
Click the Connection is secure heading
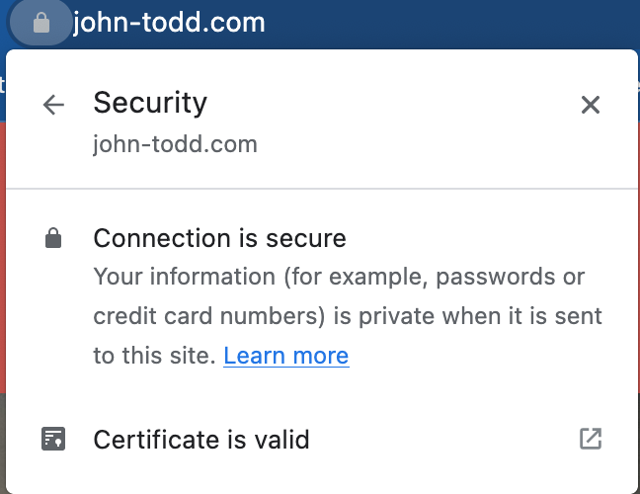click(x=219, y=238)
